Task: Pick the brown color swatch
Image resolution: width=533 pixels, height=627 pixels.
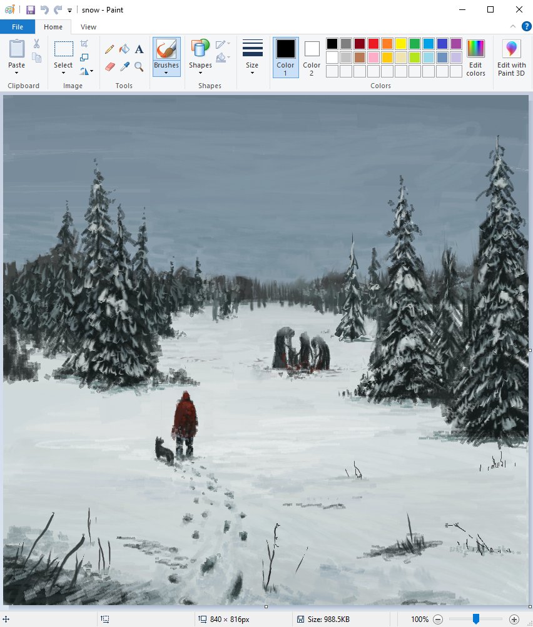Action: (x=360, y=58)
